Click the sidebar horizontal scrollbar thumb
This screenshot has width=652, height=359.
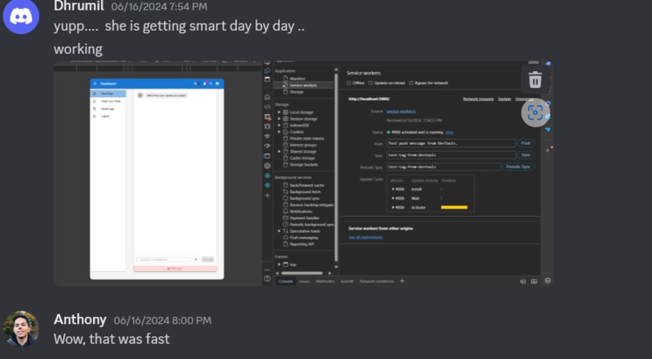click(302, 273)
